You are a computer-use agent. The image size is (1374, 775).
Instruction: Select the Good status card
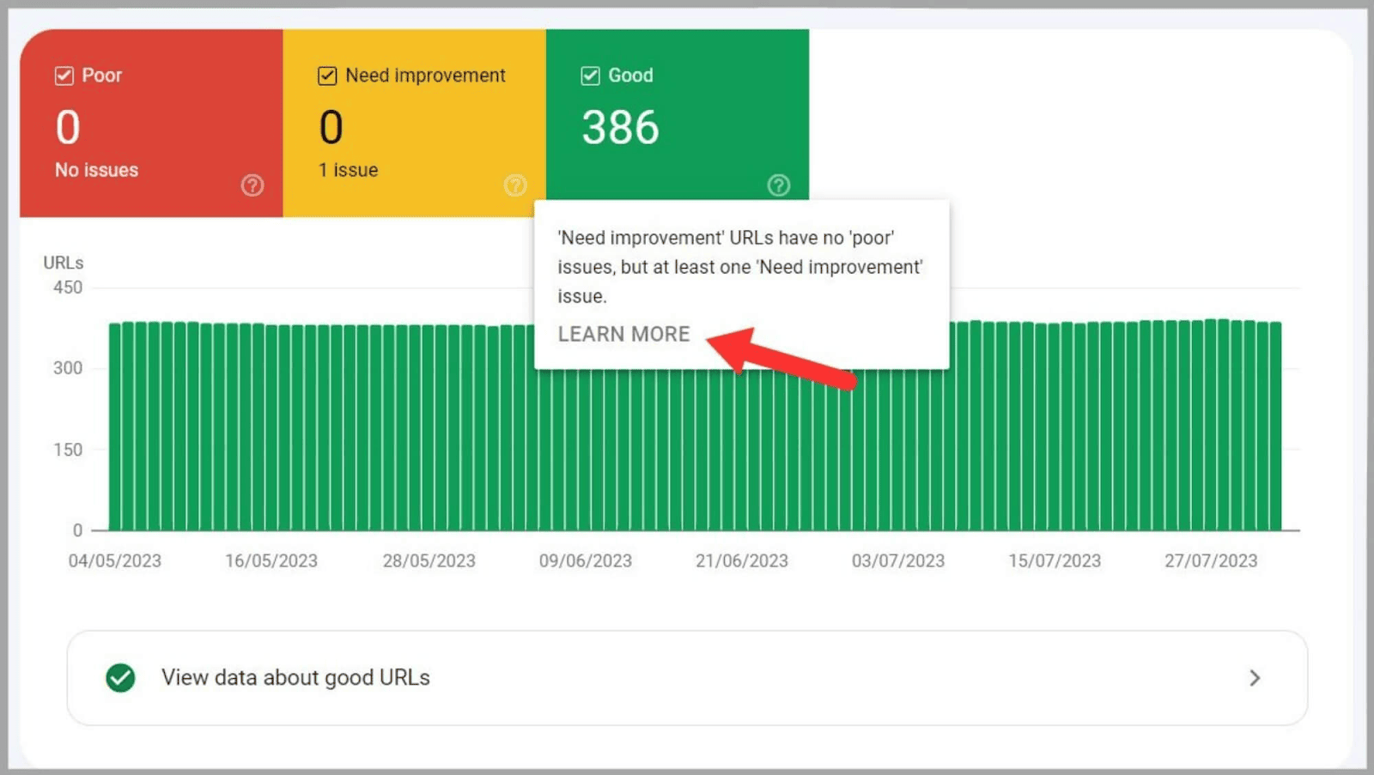click(x=678, y=120)
